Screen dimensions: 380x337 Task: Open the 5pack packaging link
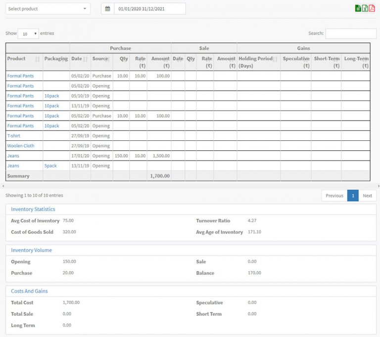(x=50, y=166)
